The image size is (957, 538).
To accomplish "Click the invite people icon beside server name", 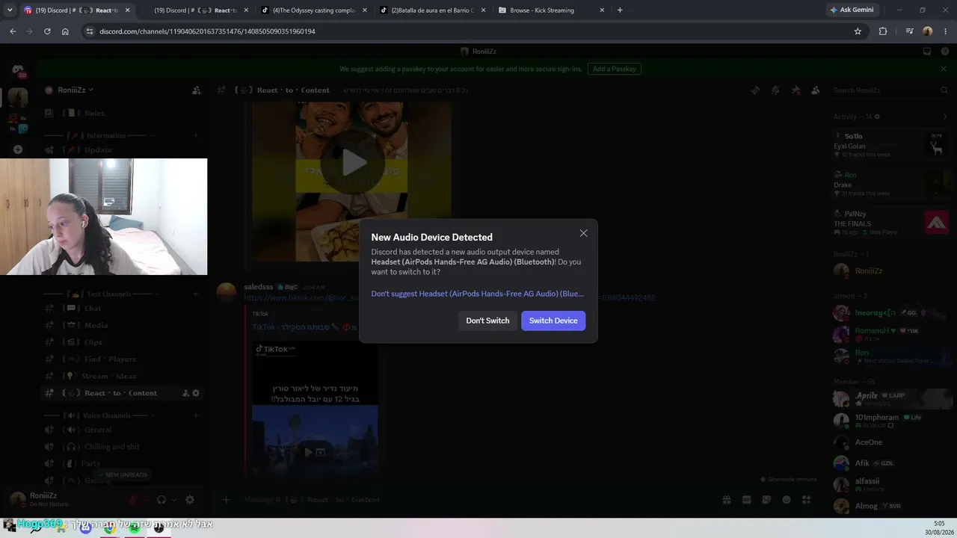I will coord(196,90).
